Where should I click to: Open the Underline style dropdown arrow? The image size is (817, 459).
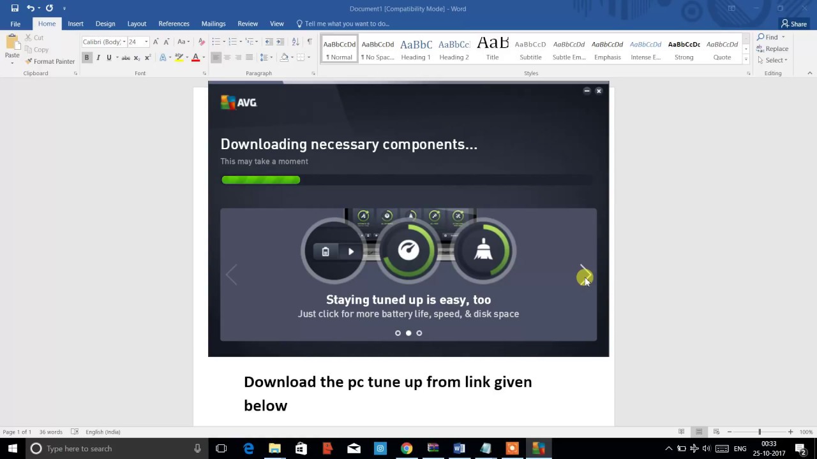tap(117, 57)
